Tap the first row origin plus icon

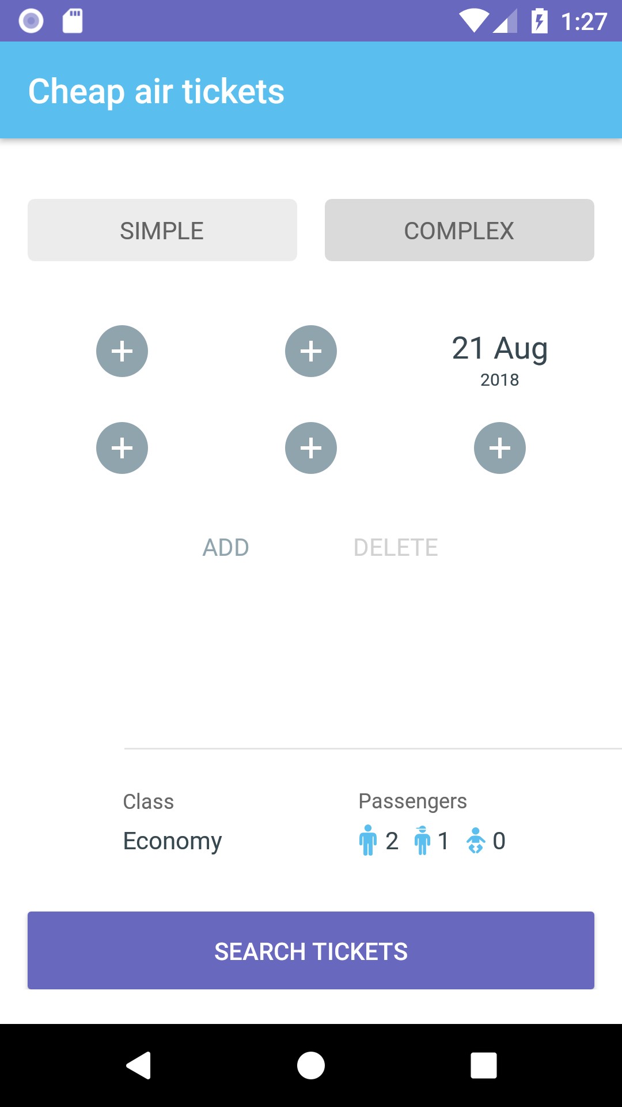click(122, 351)
